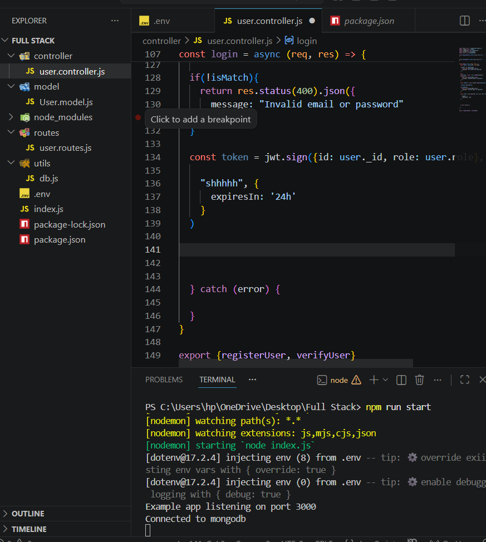Click the split editor right icon
Image resolution: width=486 pixels, height=542 pixels.
(465, 21)
